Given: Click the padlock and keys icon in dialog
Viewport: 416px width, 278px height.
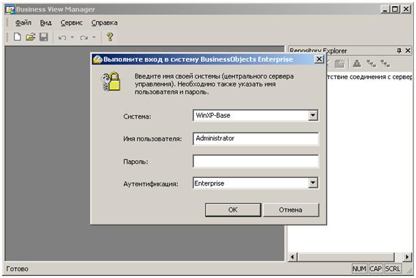Looking at the screenshot, I should pyautogui.click(x=110, y=82).
